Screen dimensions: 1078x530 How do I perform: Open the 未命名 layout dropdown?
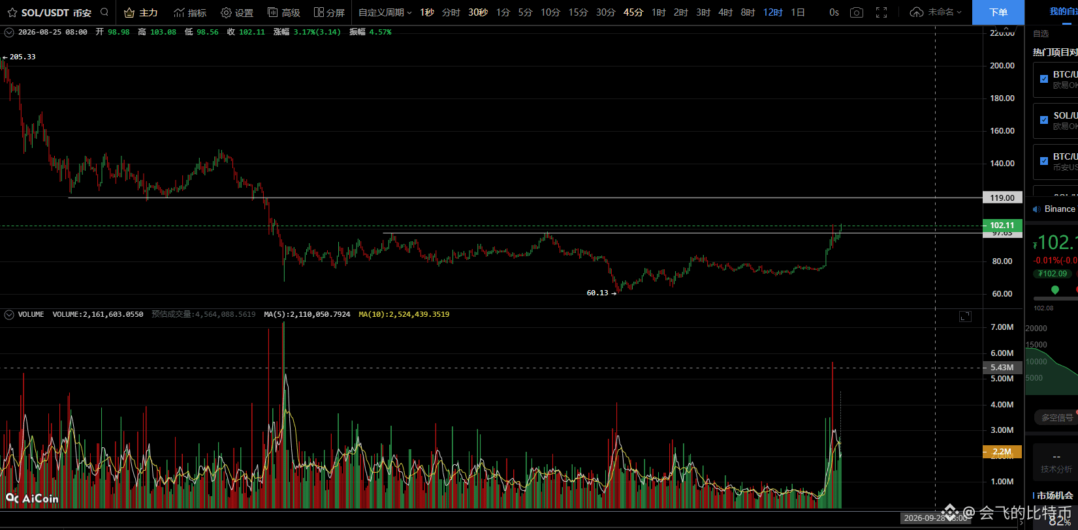(x=944, y=12)
